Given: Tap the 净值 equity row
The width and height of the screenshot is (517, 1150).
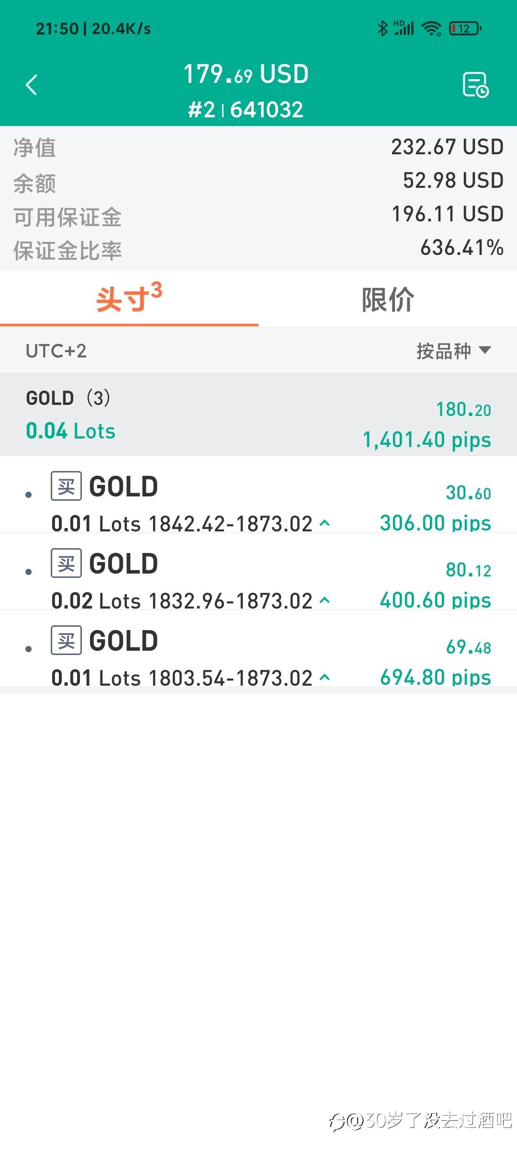Looking at the screenshot, I should point(258,147).
